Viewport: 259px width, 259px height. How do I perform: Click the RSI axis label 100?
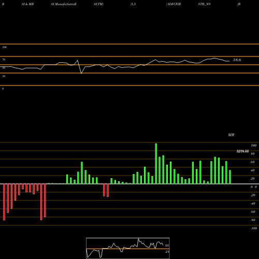click(x=4, y=47)
